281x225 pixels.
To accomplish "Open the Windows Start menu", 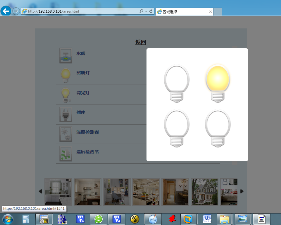I will click(8, 219).
